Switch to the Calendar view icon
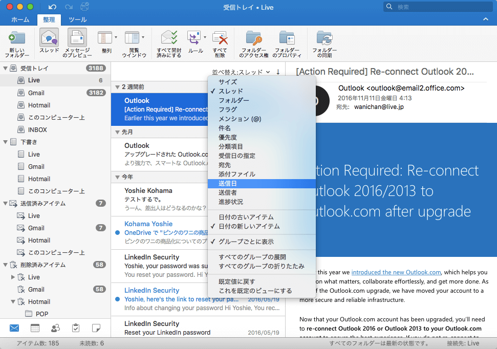 tap(35, 328)
